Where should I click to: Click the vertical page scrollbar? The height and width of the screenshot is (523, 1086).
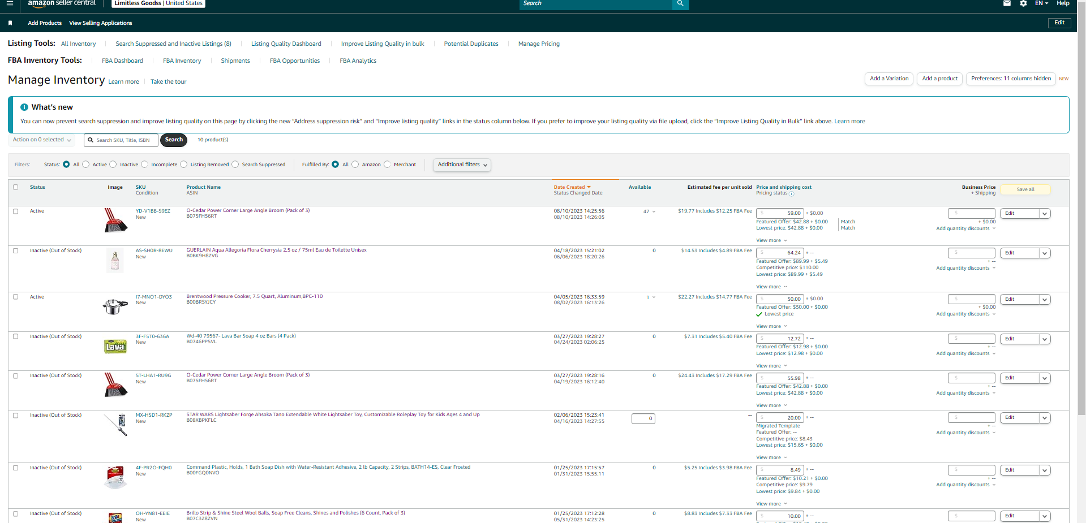(1081, 208)
